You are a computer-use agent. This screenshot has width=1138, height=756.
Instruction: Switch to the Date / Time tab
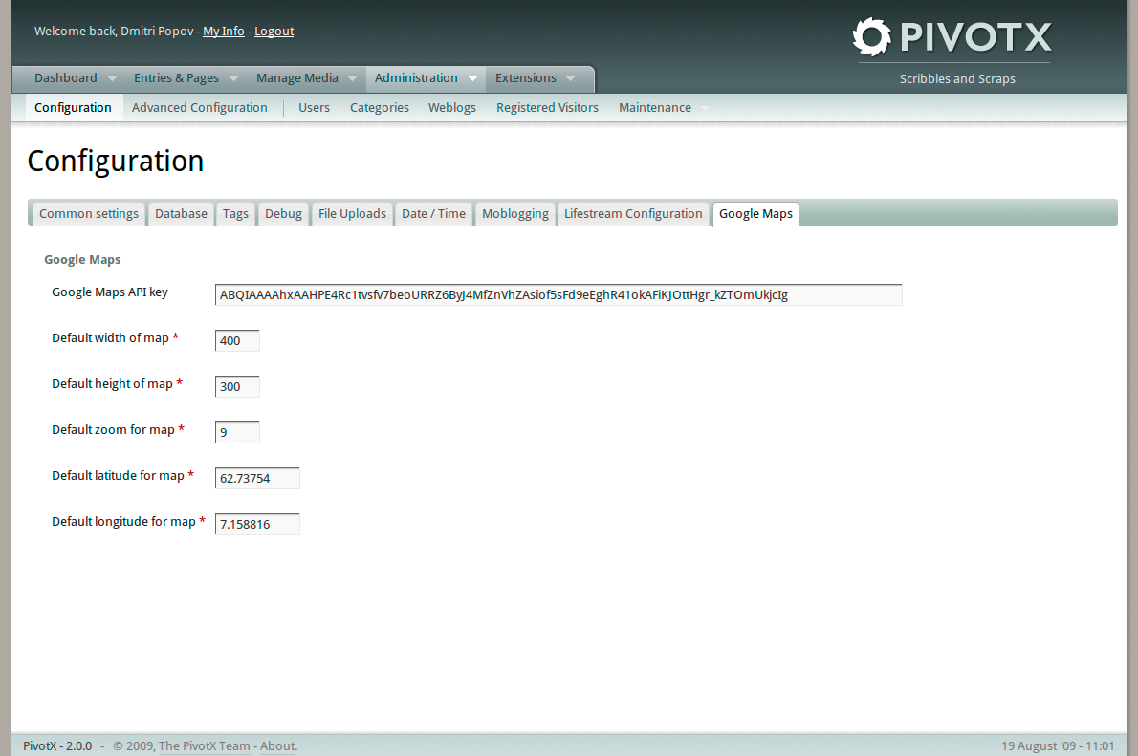433,213
